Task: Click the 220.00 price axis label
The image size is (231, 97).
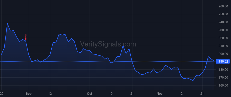Action: 223,38
